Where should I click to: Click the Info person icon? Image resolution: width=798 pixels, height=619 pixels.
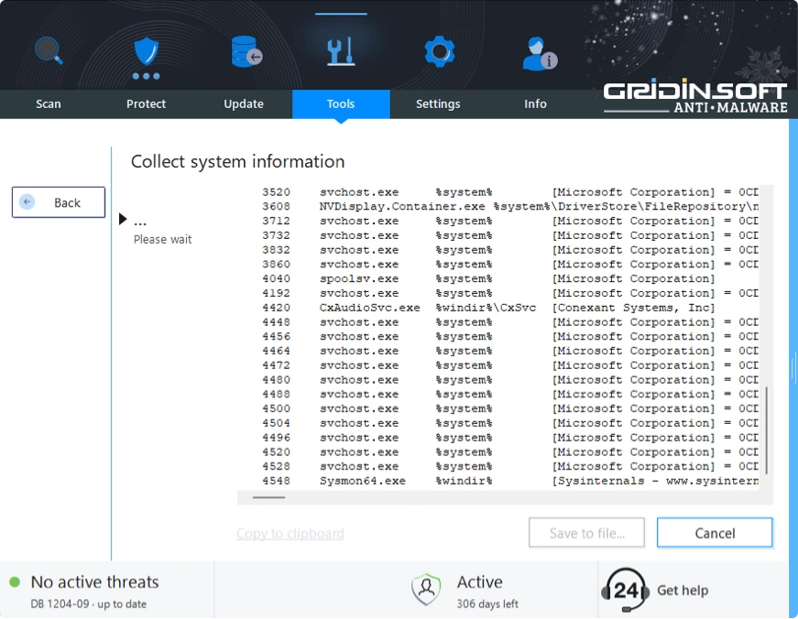[x=539, y=53]
